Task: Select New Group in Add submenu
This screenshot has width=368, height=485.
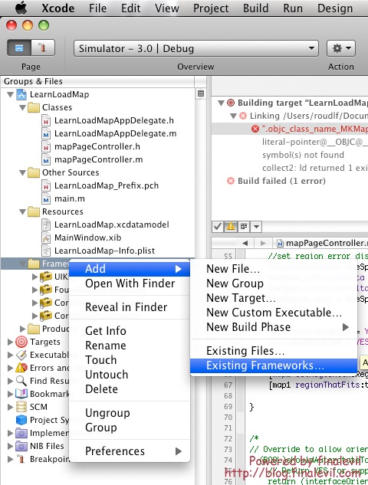Action: click(x=273, y=283)
